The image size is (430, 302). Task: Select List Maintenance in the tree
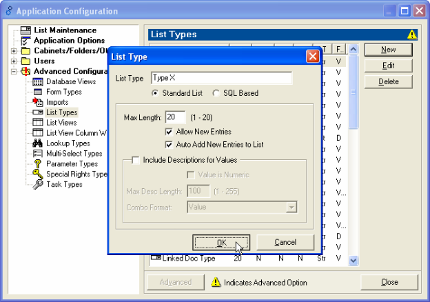click(x=65, y=30)
